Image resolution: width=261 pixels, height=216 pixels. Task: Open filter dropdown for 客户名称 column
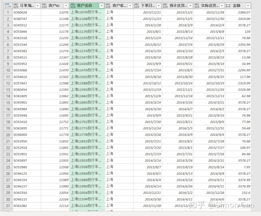101,6
